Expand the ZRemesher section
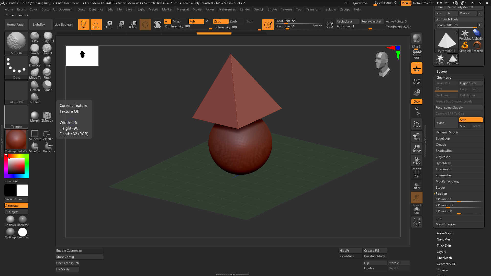The height and width of the screenshot is (276, 491). click(x=444, y=175)
